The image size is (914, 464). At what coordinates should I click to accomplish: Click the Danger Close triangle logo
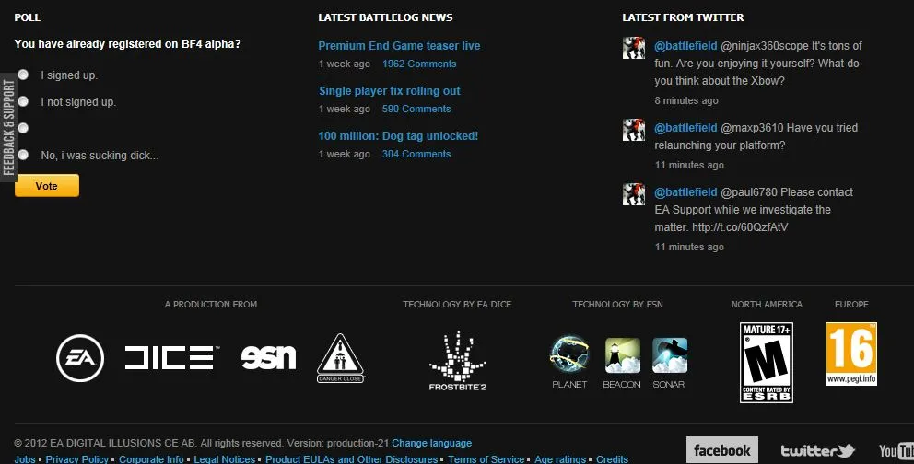340,358
